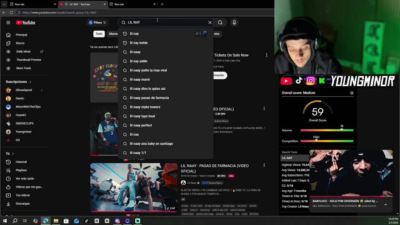Open IShowSpeed subscription channel

coord(24,90)
